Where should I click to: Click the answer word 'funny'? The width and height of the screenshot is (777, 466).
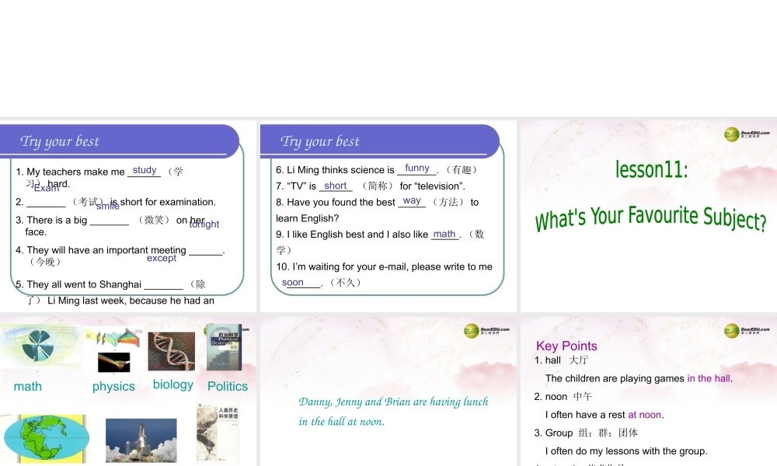[x=417, y=168]
